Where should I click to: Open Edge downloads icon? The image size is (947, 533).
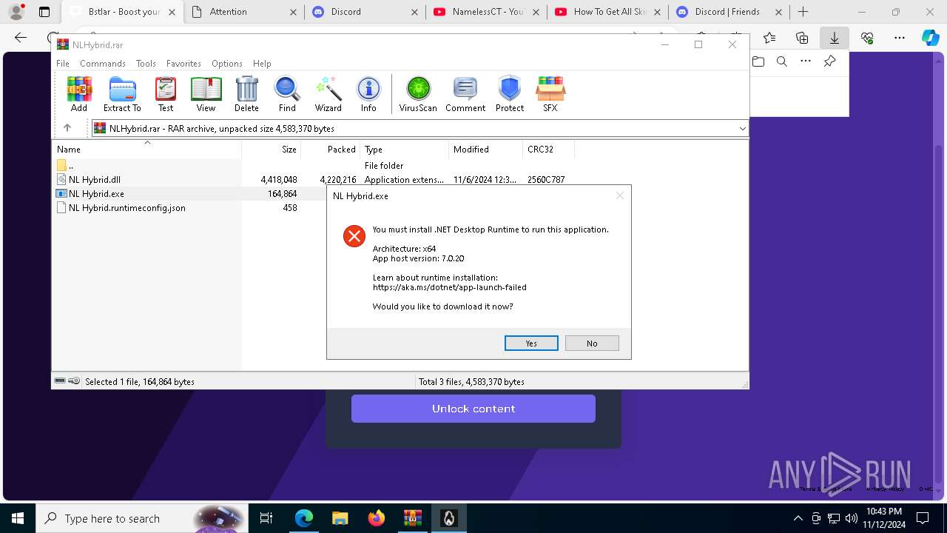[x=834, y=38]
